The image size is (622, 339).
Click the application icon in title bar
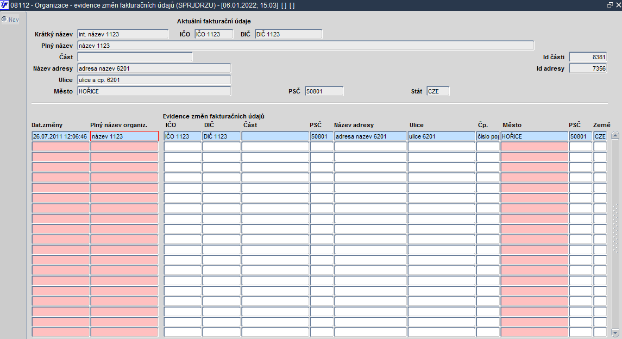[x=4, y=5]
